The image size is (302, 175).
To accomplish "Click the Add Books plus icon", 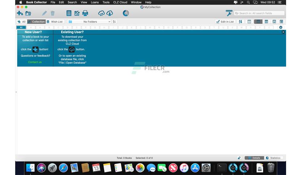I will click(20, 13).
